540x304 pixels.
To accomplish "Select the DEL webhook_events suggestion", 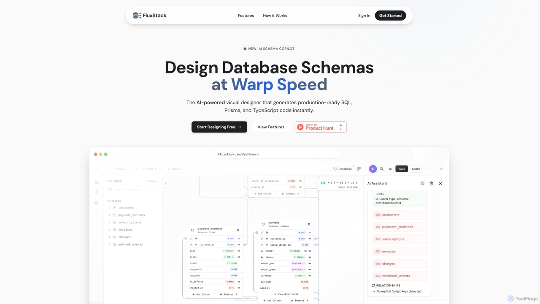I will (400, 276).
